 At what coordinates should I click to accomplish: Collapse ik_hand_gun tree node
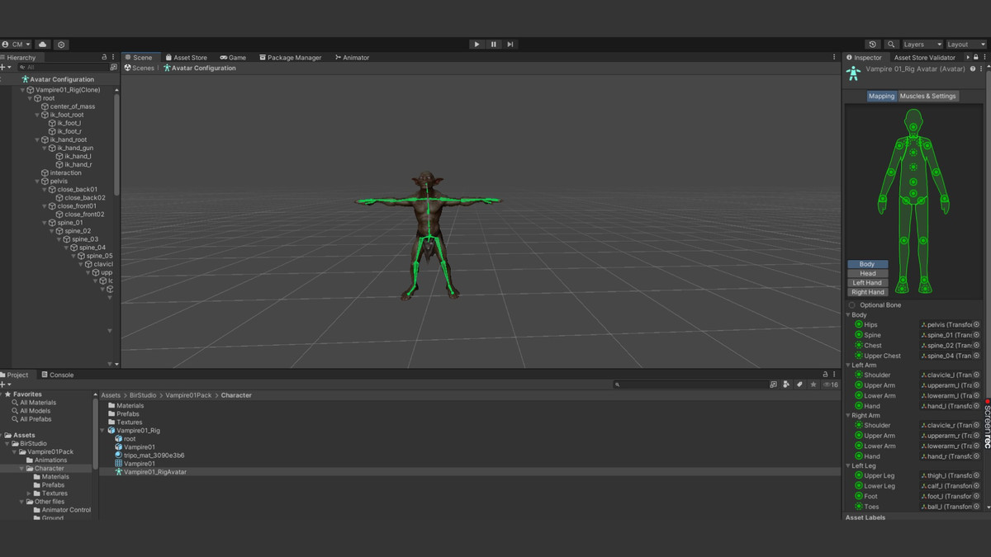[x=45, y=149]
